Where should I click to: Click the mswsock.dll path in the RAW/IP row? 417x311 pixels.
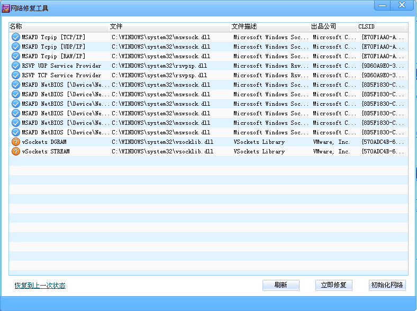click(161, 57)
